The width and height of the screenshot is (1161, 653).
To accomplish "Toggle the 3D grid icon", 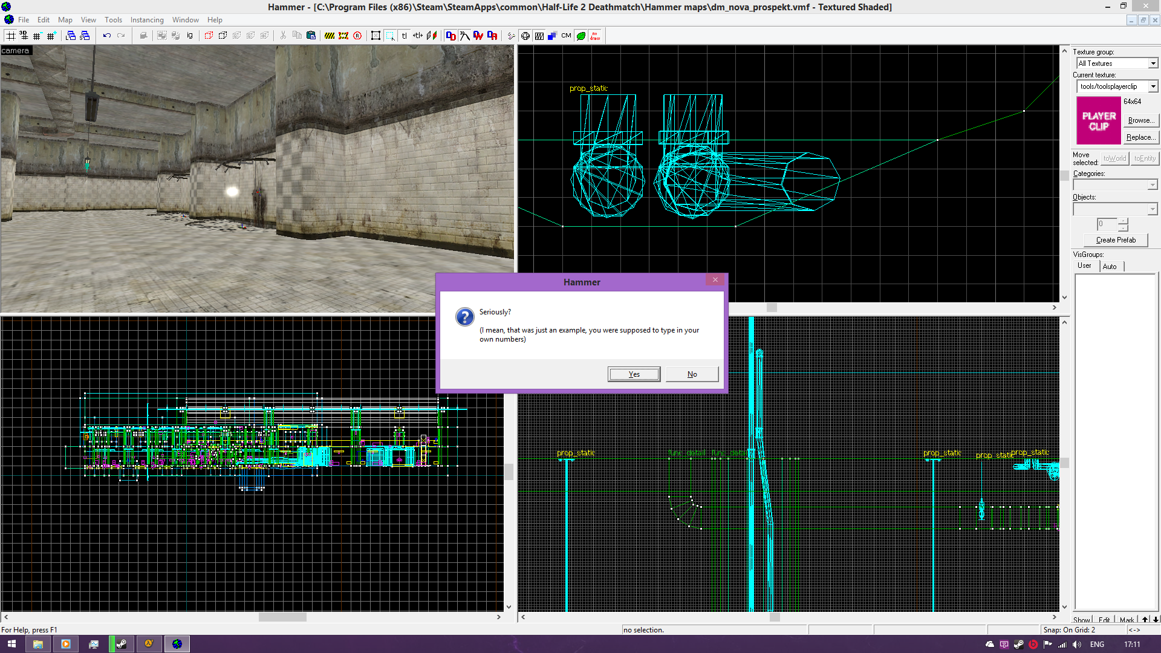I will tap(24, 36).
